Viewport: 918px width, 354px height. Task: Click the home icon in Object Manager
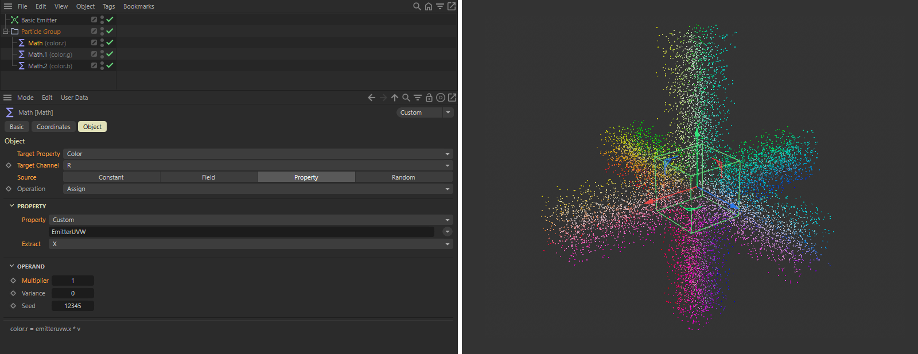[x=429, y=6]
